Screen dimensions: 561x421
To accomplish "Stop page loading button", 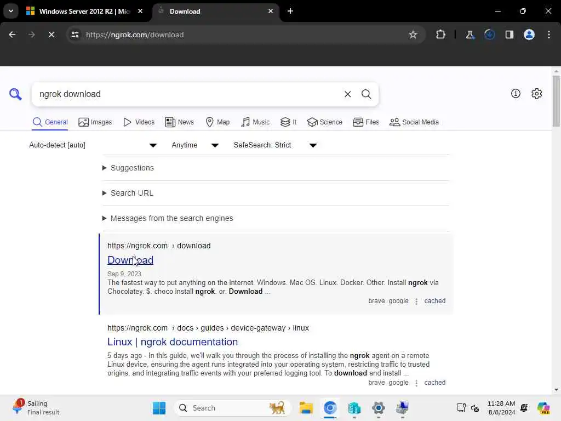I will tap(51, 35).
